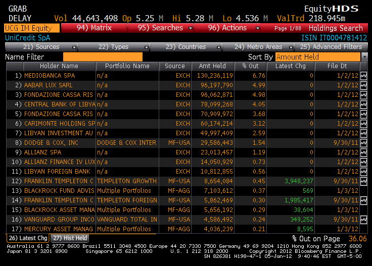Image resolution: width=372 pixels, height=266 pixels.
Task: Open chart icon for MEDIOBANCA SPA row
Action: click(x=363, y=76)
